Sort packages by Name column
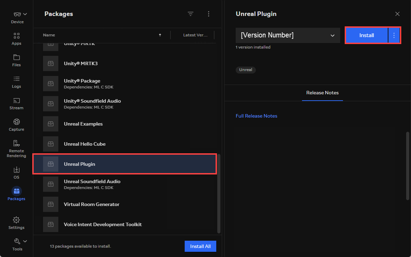Image resolution: width=411 pixels, height=257 pixels. [x=49, y=35]
